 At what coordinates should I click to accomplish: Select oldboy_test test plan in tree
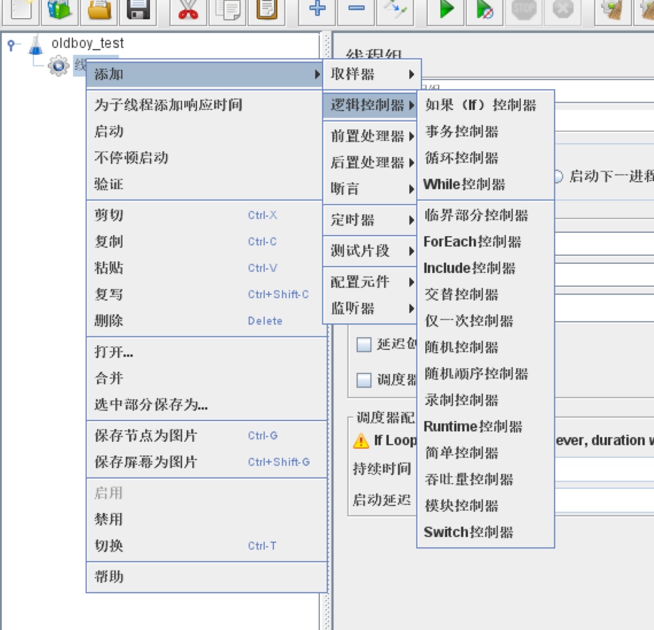87,44
